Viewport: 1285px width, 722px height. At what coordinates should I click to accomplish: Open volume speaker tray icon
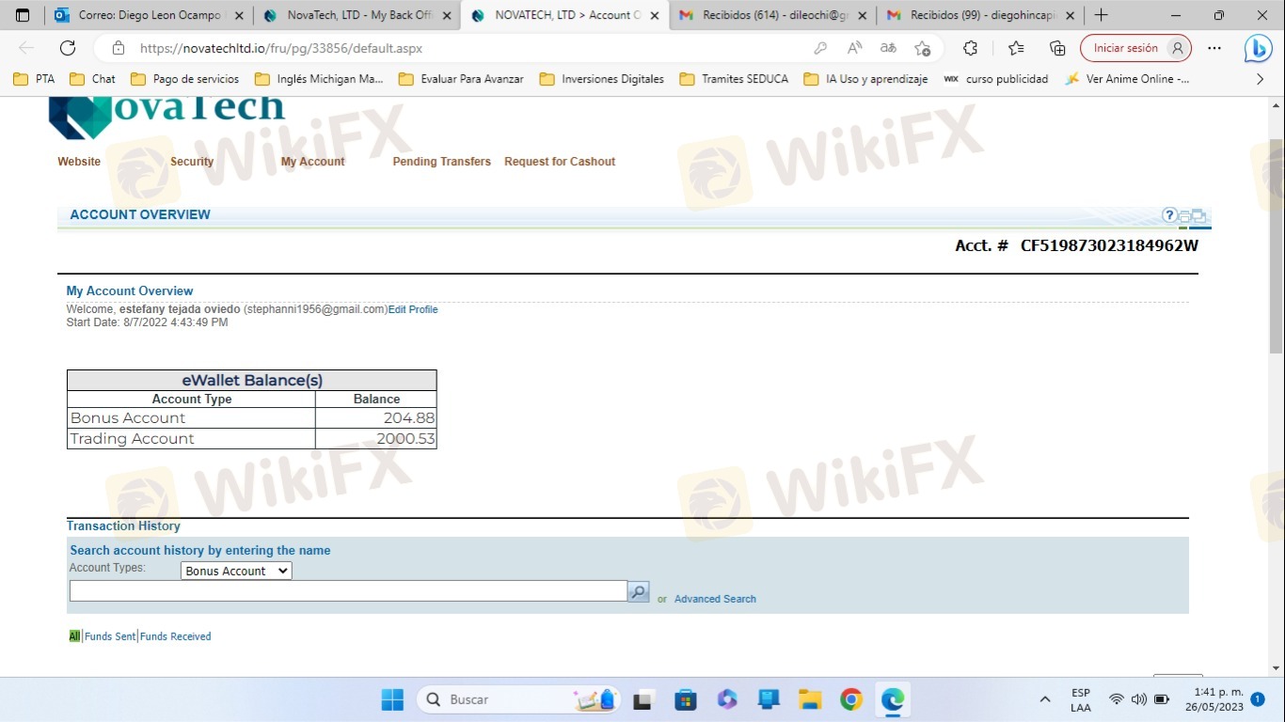[x=1139, y=699]
